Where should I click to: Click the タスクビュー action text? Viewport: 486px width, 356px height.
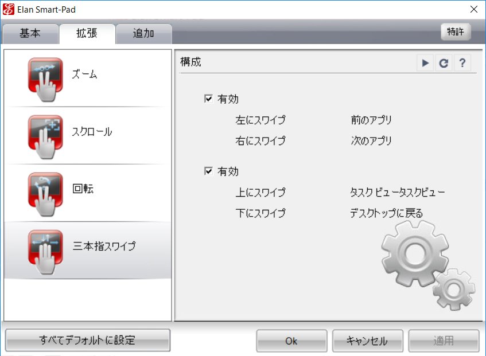(x=397, y=192)
